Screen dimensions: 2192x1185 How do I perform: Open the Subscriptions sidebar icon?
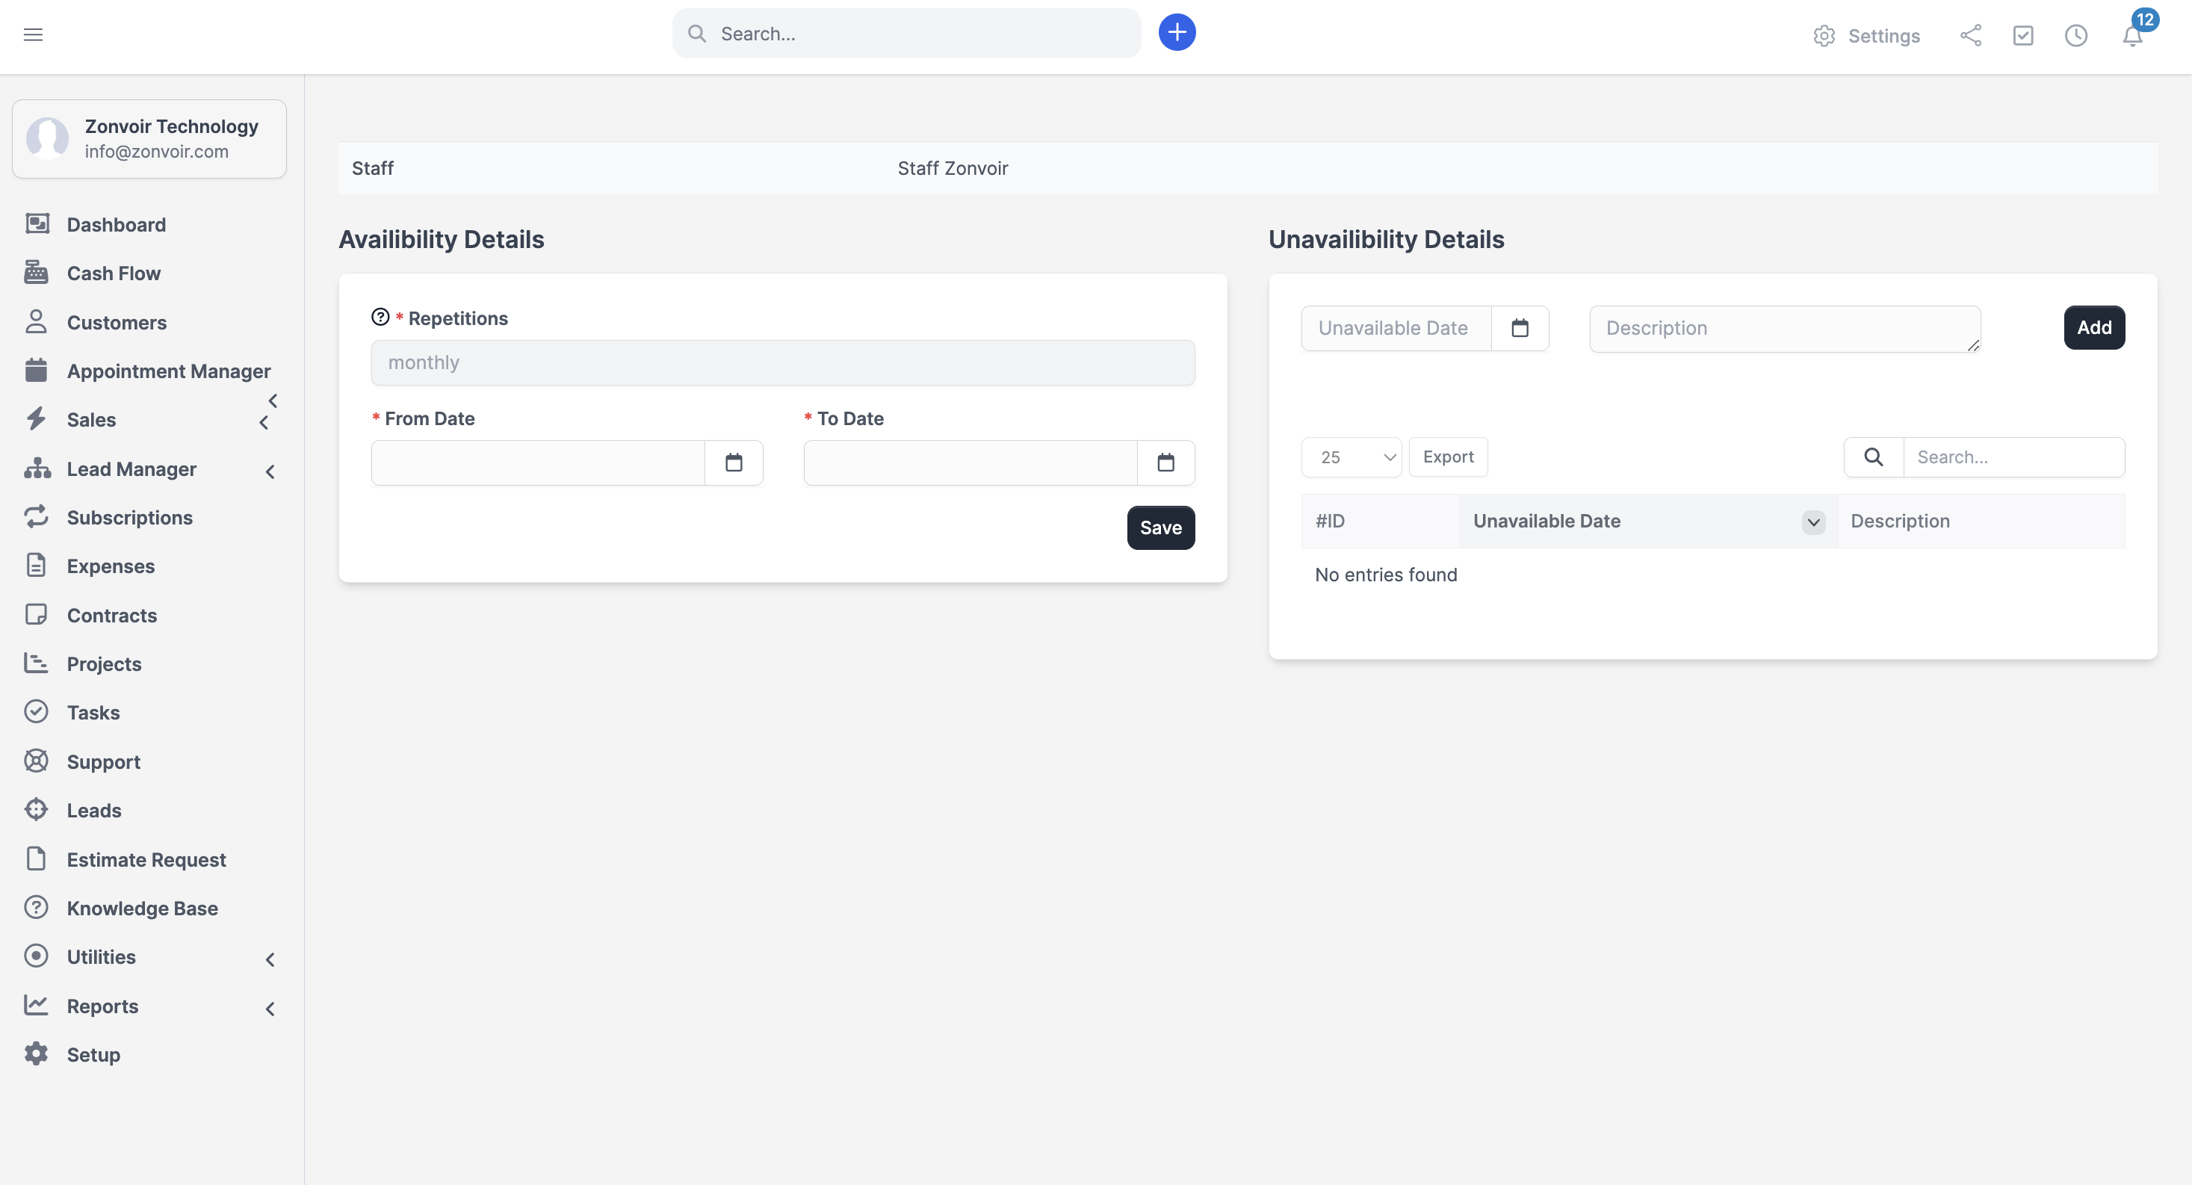pos(36,517)
